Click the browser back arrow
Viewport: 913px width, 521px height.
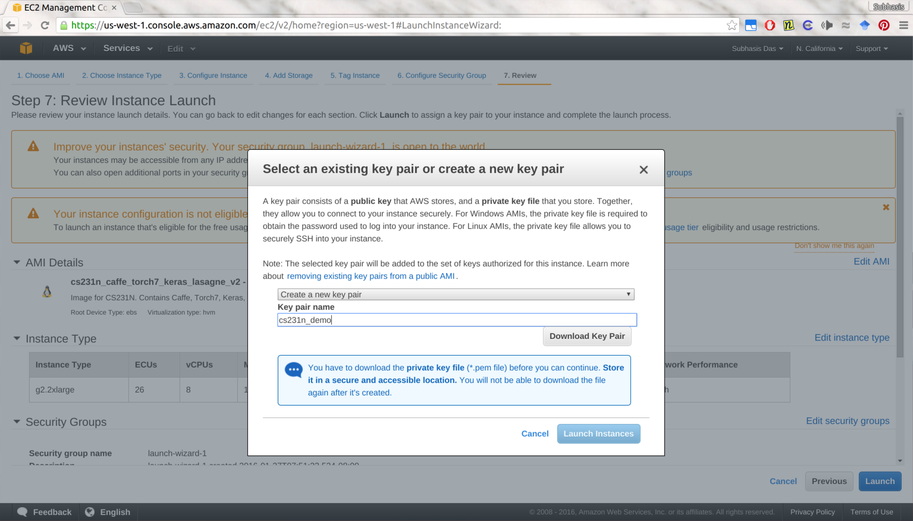click(x=11, y=25)
